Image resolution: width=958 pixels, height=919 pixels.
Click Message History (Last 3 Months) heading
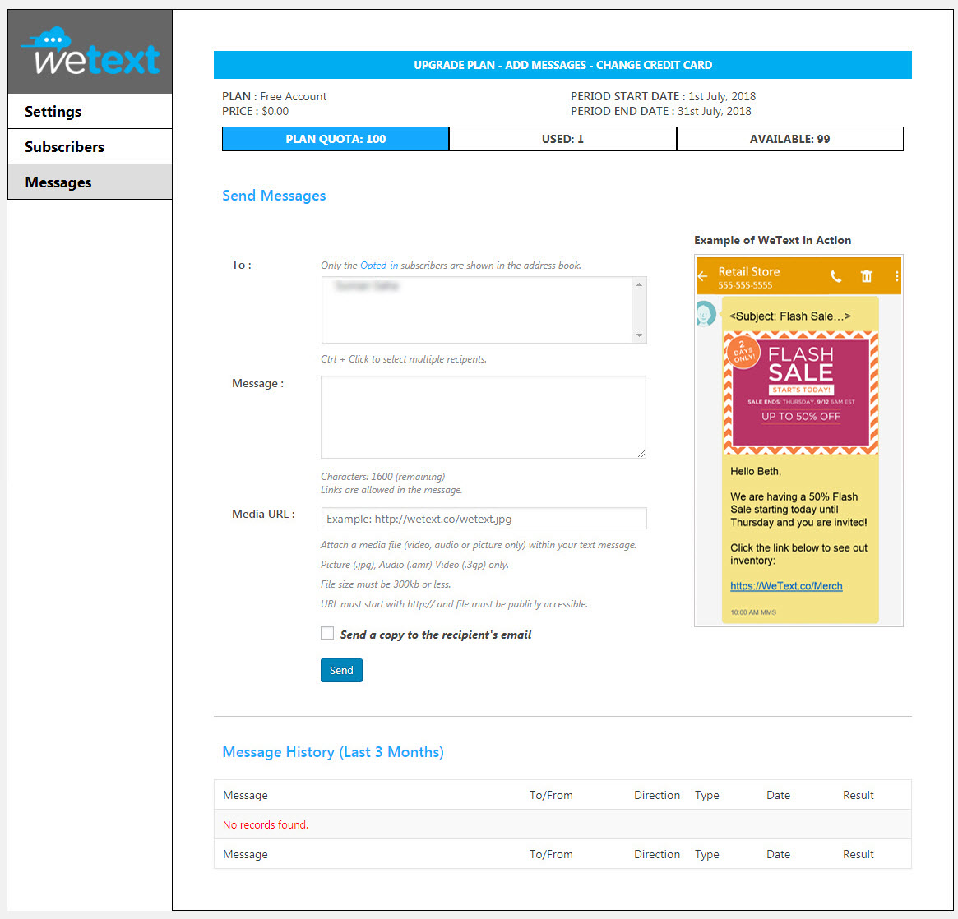click(x=333, y=751)
